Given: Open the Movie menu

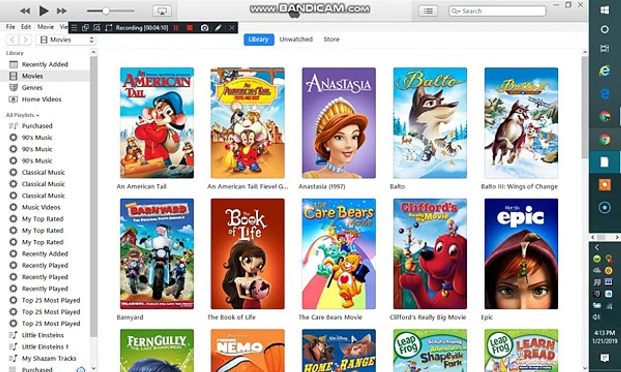Looking at the screenshot, I should [x=45, y=26].
